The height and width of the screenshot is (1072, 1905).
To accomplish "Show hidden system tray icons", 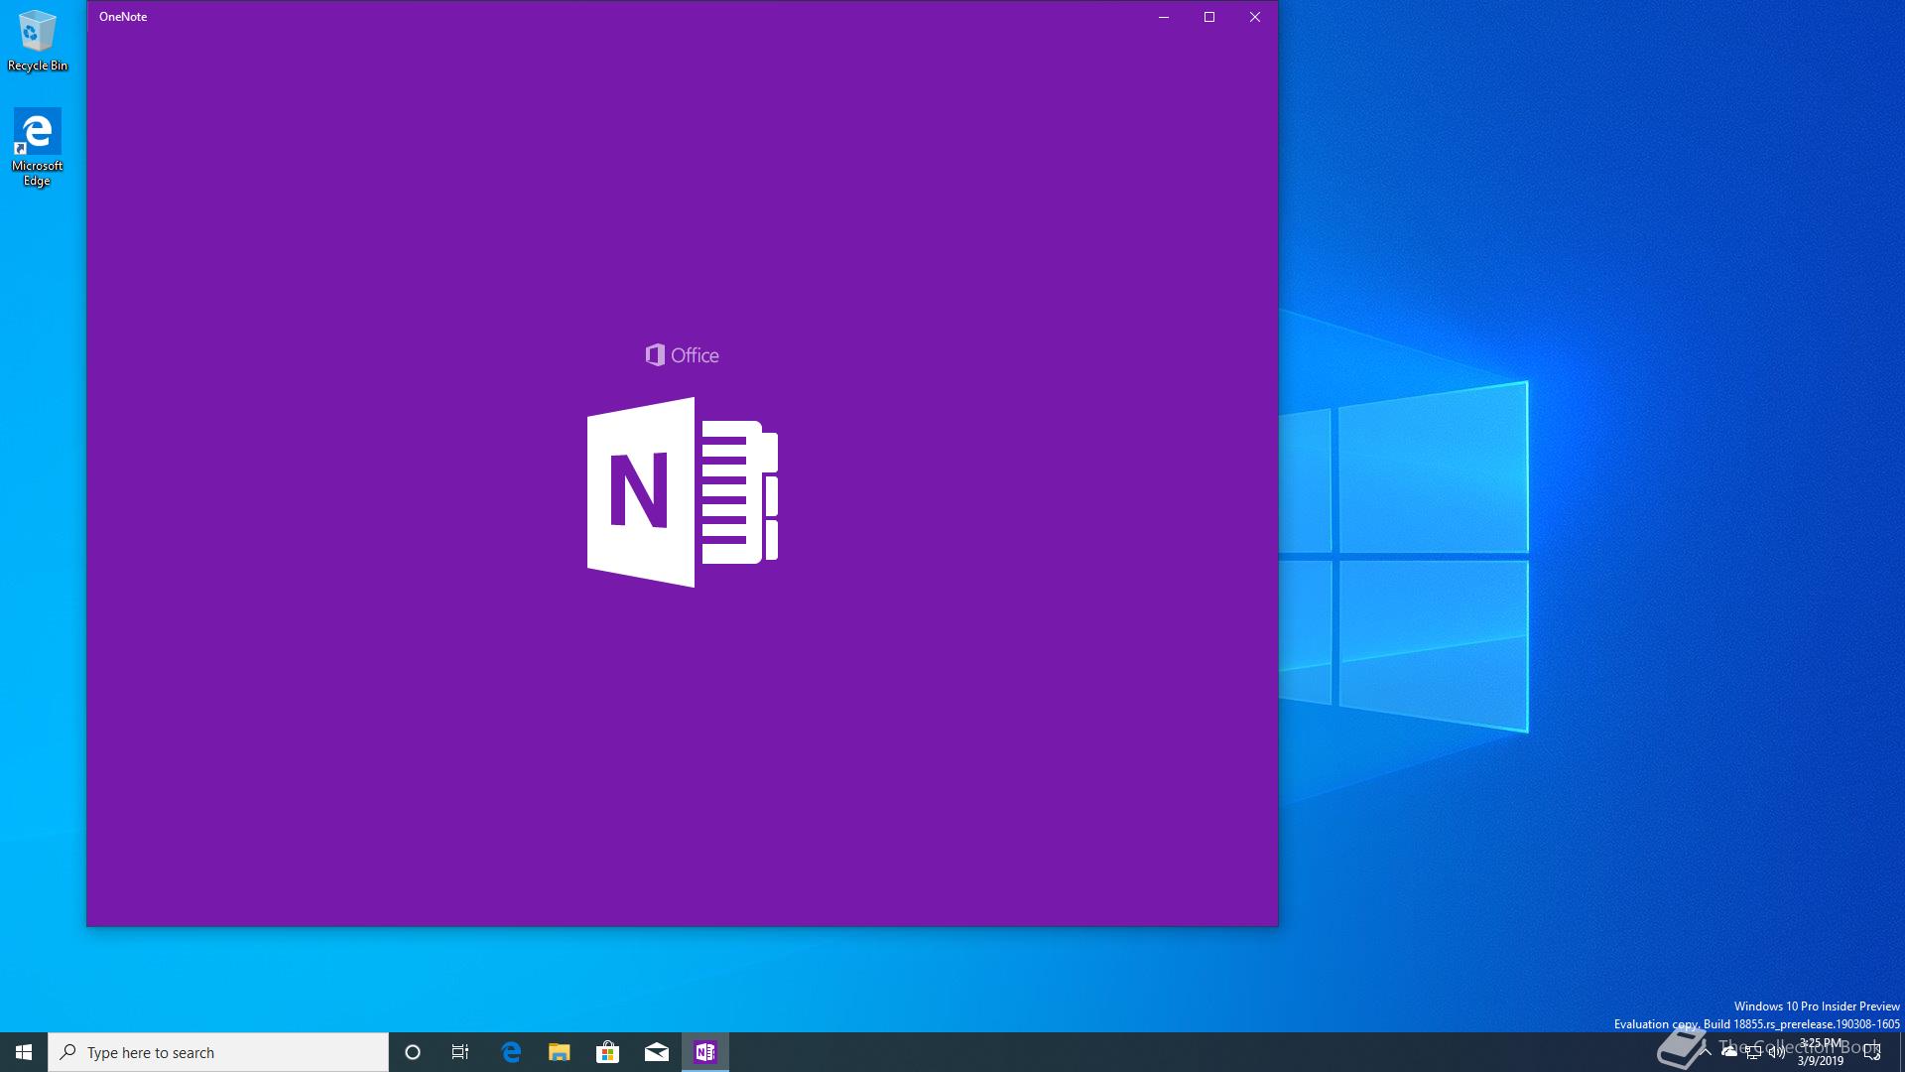I will [1706, 1052].
